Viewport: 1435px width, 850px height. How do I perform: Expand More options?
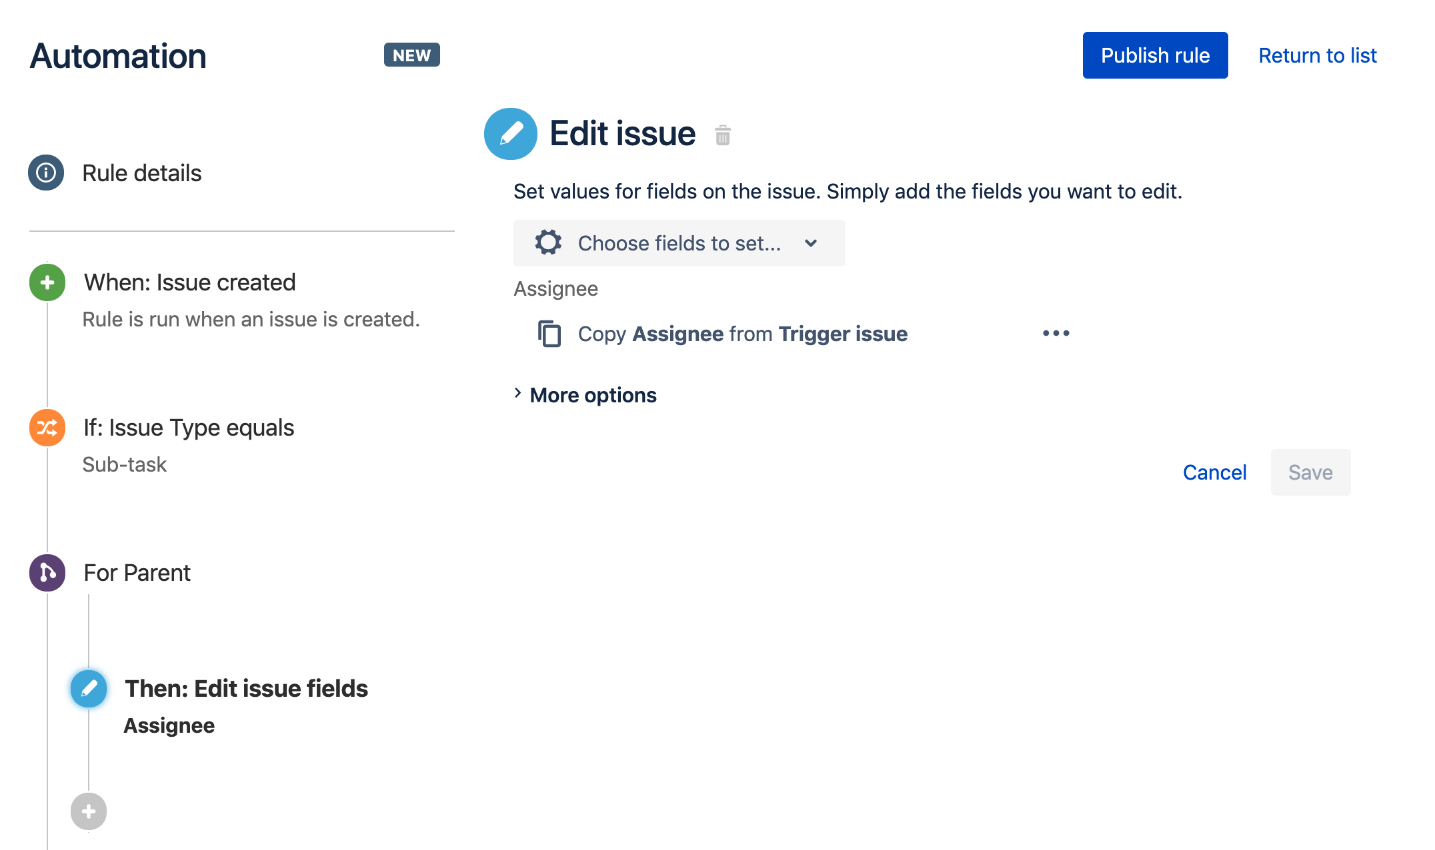pos(585,395)
